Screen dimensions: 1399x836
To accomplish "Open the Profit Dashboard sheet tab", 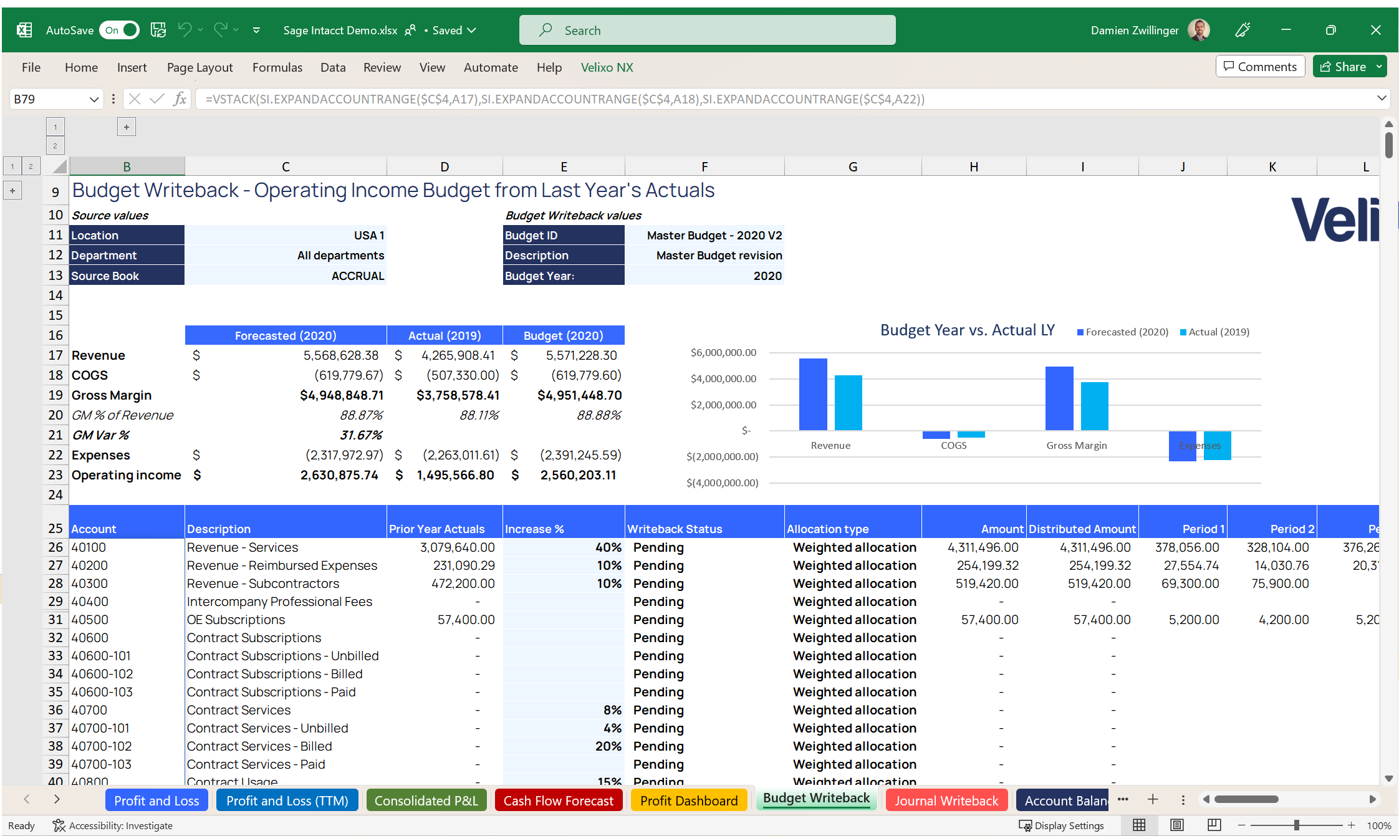I will tap(689, 800).
